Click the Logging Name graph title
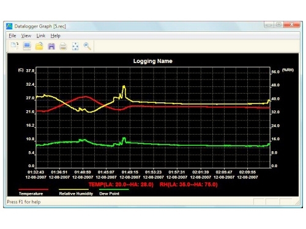This screenshot has width=306, height=229. [153, 61]
